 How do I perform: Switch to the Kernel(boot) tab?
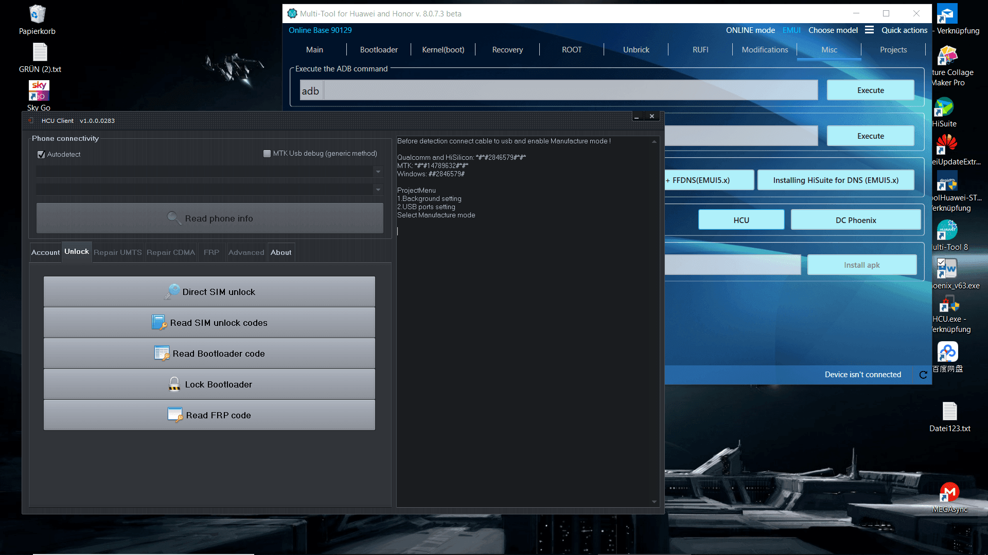coord(443,50)
